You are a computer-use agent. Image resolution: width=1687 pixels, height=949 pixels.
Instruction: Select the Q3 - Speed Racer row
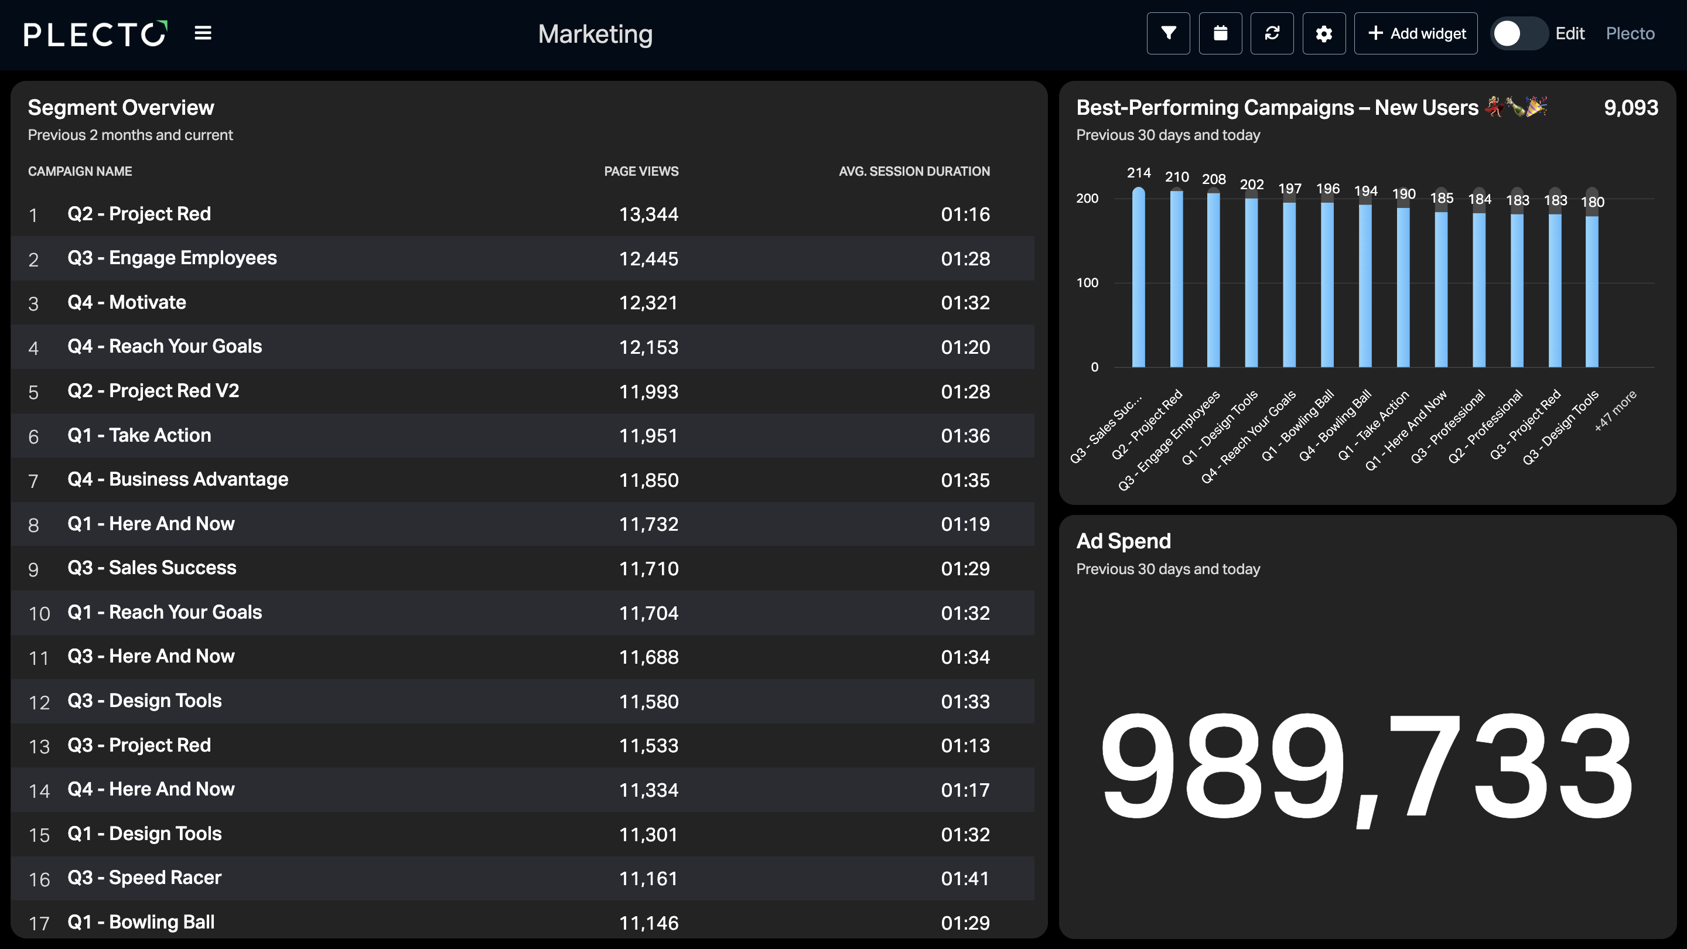point(523,878)
